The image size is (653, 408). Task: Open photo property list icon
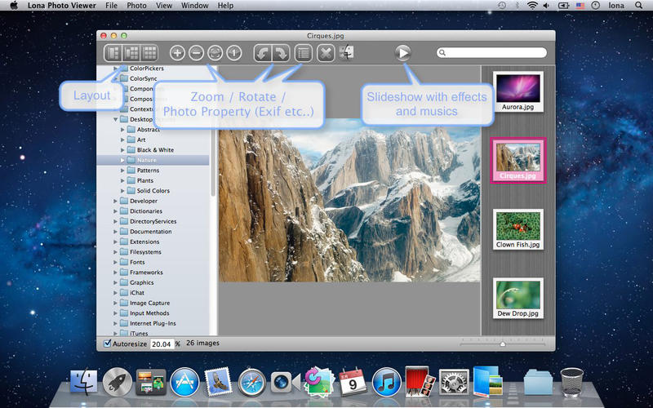tap(304, 53)
